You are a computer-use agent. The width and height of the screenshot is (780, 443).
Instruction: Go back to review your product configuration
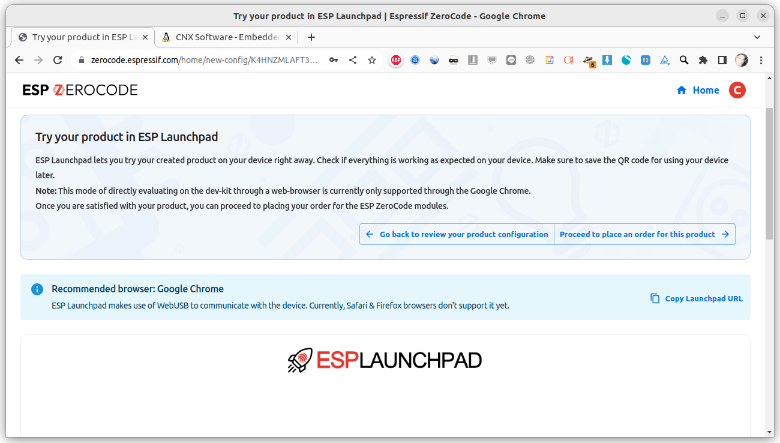pyautogui.click(x=457, y=234)
